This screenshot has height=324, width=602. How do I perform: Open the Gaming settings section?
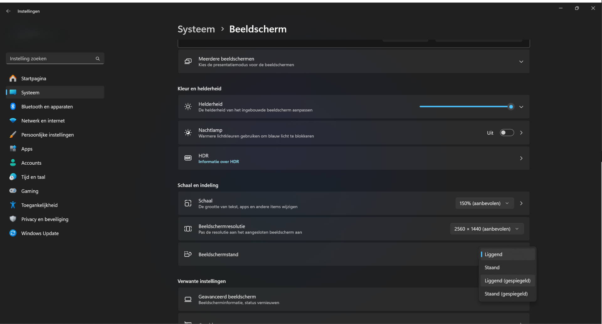pos(30,191)
